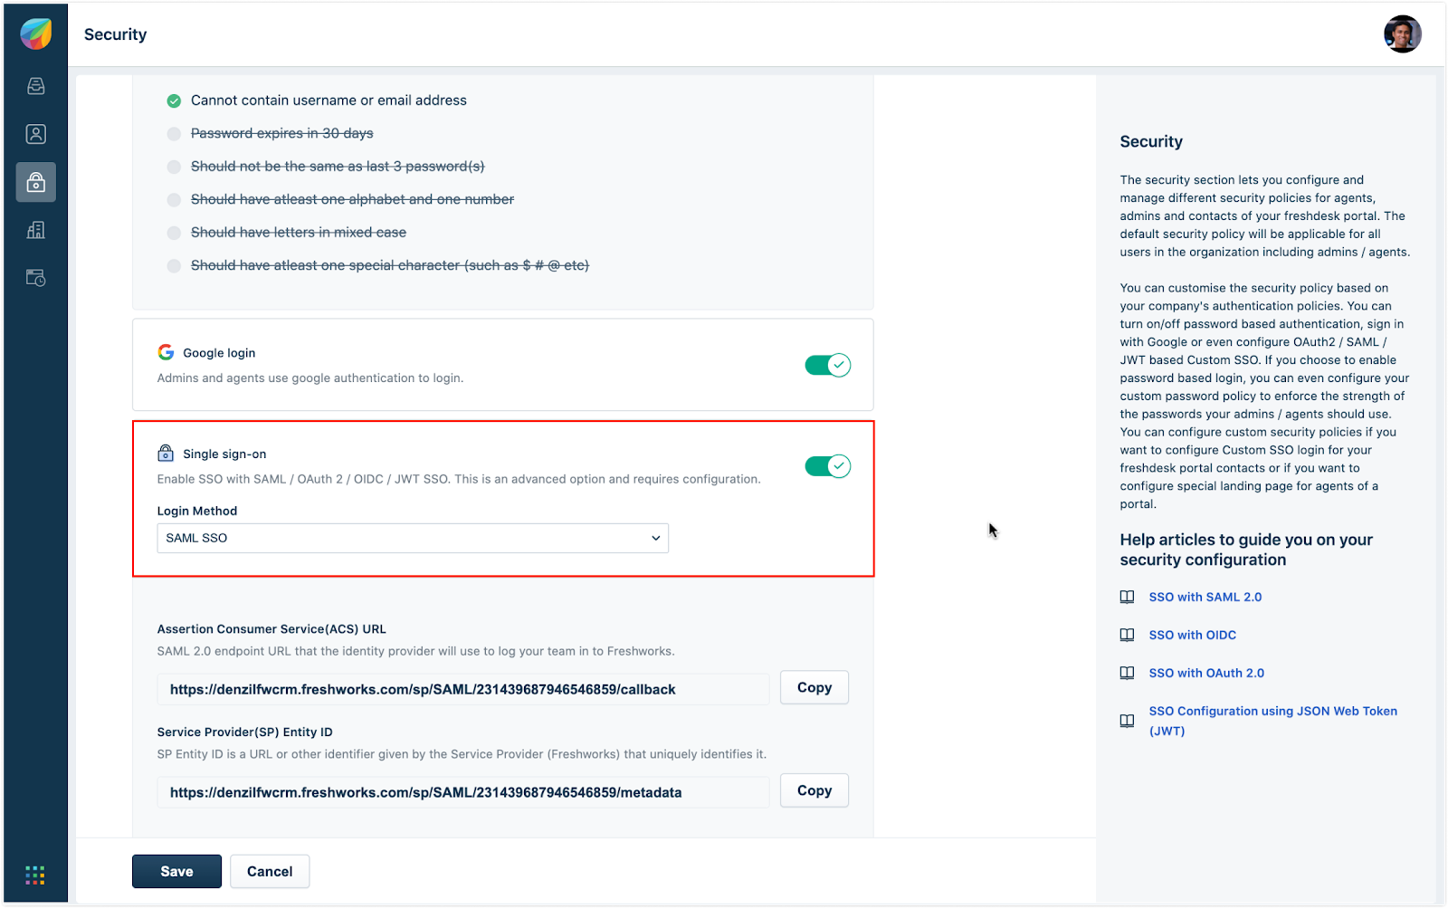Copy the ACS callback URL
Viewport: 1448px width, 909px height.
coord(814,687)
